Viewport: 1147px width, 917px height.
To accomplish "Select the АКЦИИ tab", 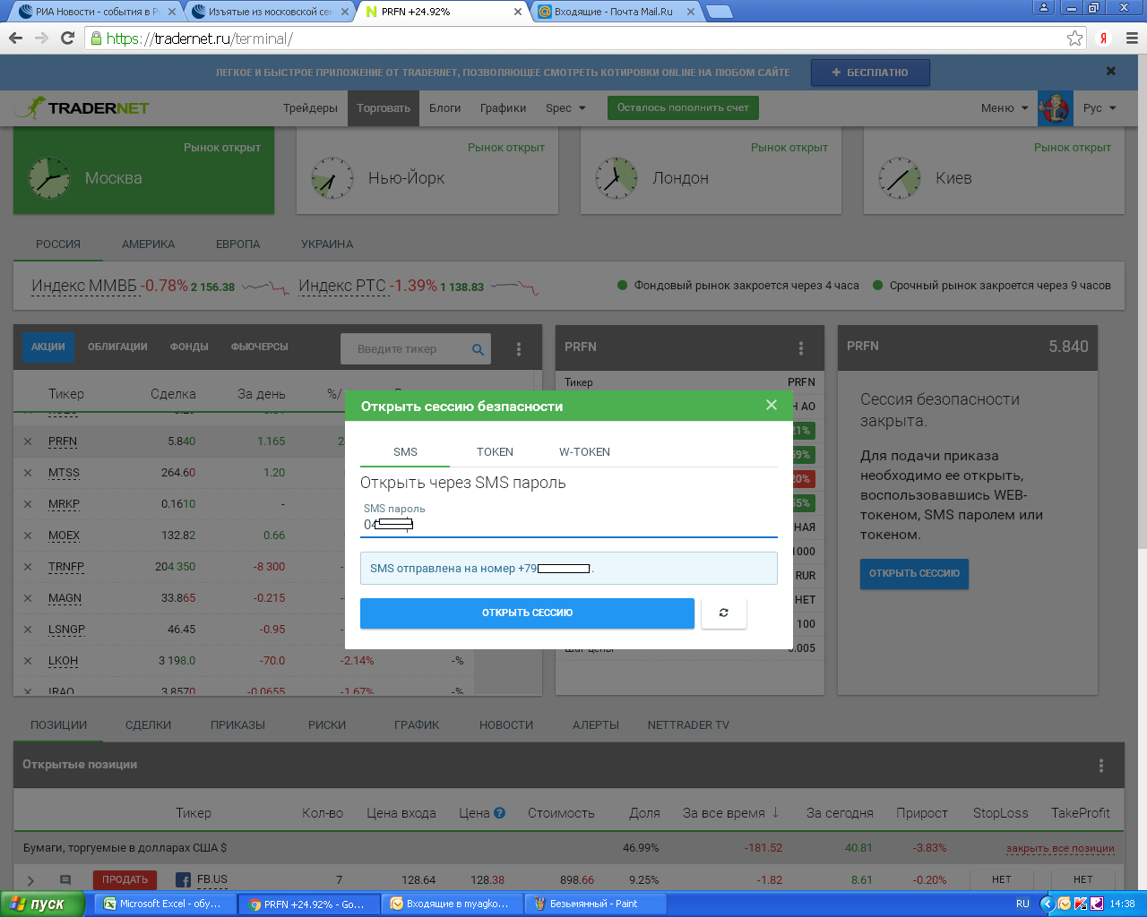I will [x=48, y=347].
